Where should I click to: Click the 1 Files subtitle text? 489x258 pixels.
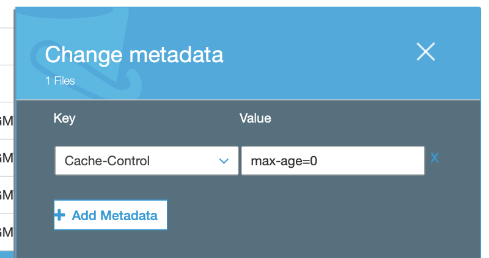60,81
